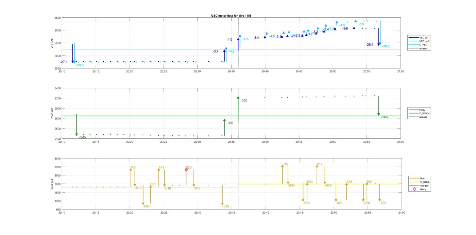Click the '-29.8' VBD data label
Screen dimensions: 476x235
[x=80, y=65]
